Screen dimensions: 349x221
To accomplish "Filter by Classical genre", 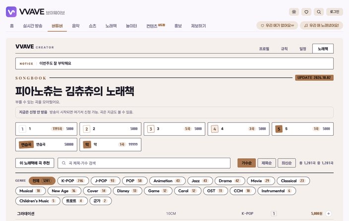I will [293, 181].
